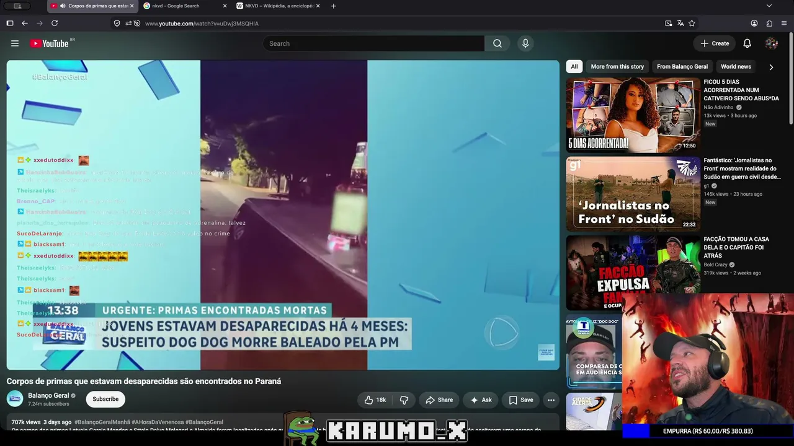Focus the YouTube search field
794x446 pixels.
coord(373,43)
